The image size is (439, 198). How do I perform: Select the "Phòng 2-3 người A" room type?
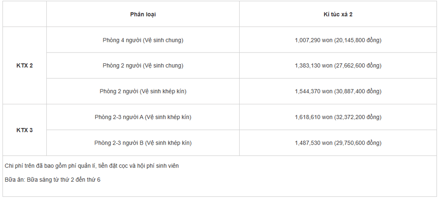click(x=143, y=117)
